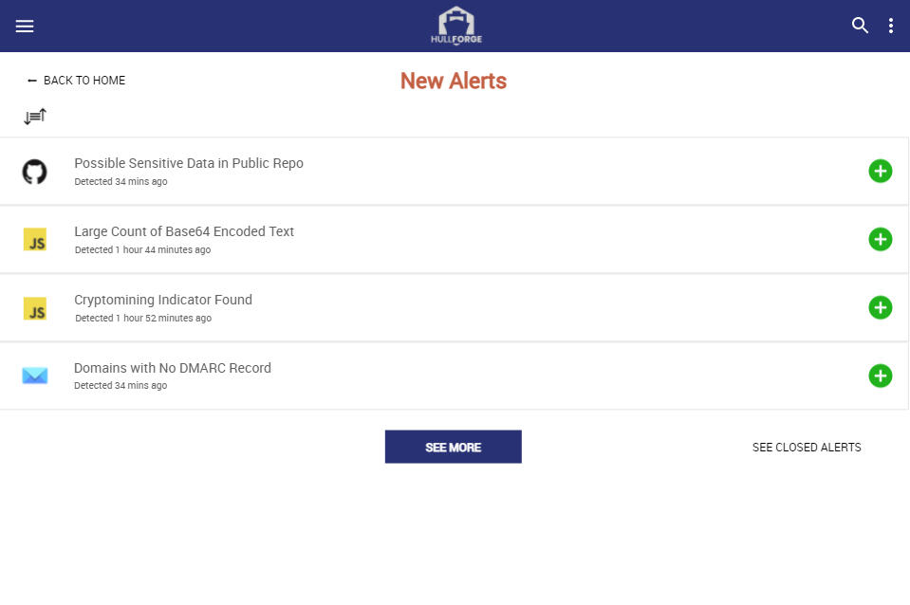Click the HullForge logo
The width and height of the screenshot is (910, 605).
click(x=455, y=26)
